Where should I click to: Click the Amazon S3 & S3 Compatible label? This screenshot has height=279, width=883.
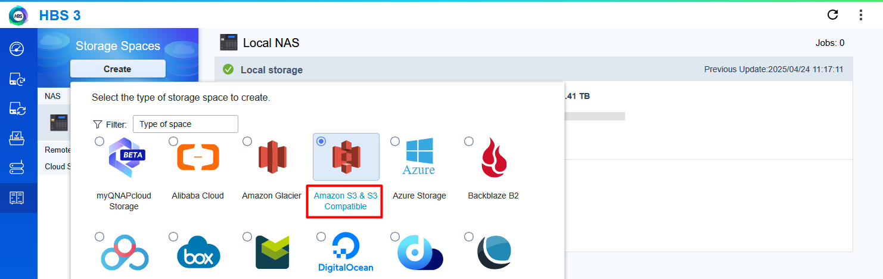pos(345,201)
